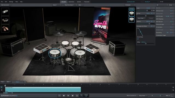This screenshot has height=98, width=175.
Task: Toggle the Soft Hit Level power switch
Action: coord(171,16)
